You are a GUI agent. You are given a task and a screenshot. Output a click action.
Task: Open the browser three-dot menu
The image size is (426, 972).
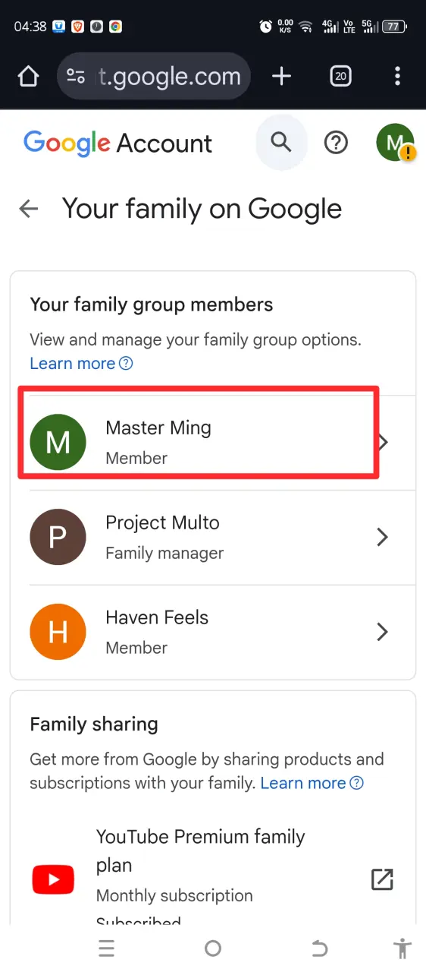click(398, 76)
